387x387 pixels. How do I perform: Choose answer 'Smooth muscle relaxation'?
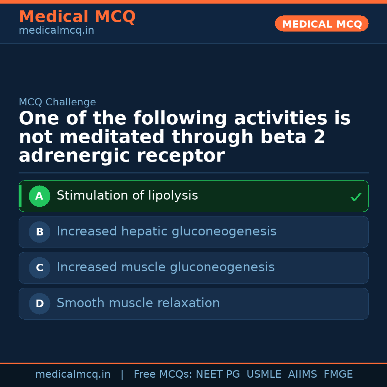[x=138, y=303]
